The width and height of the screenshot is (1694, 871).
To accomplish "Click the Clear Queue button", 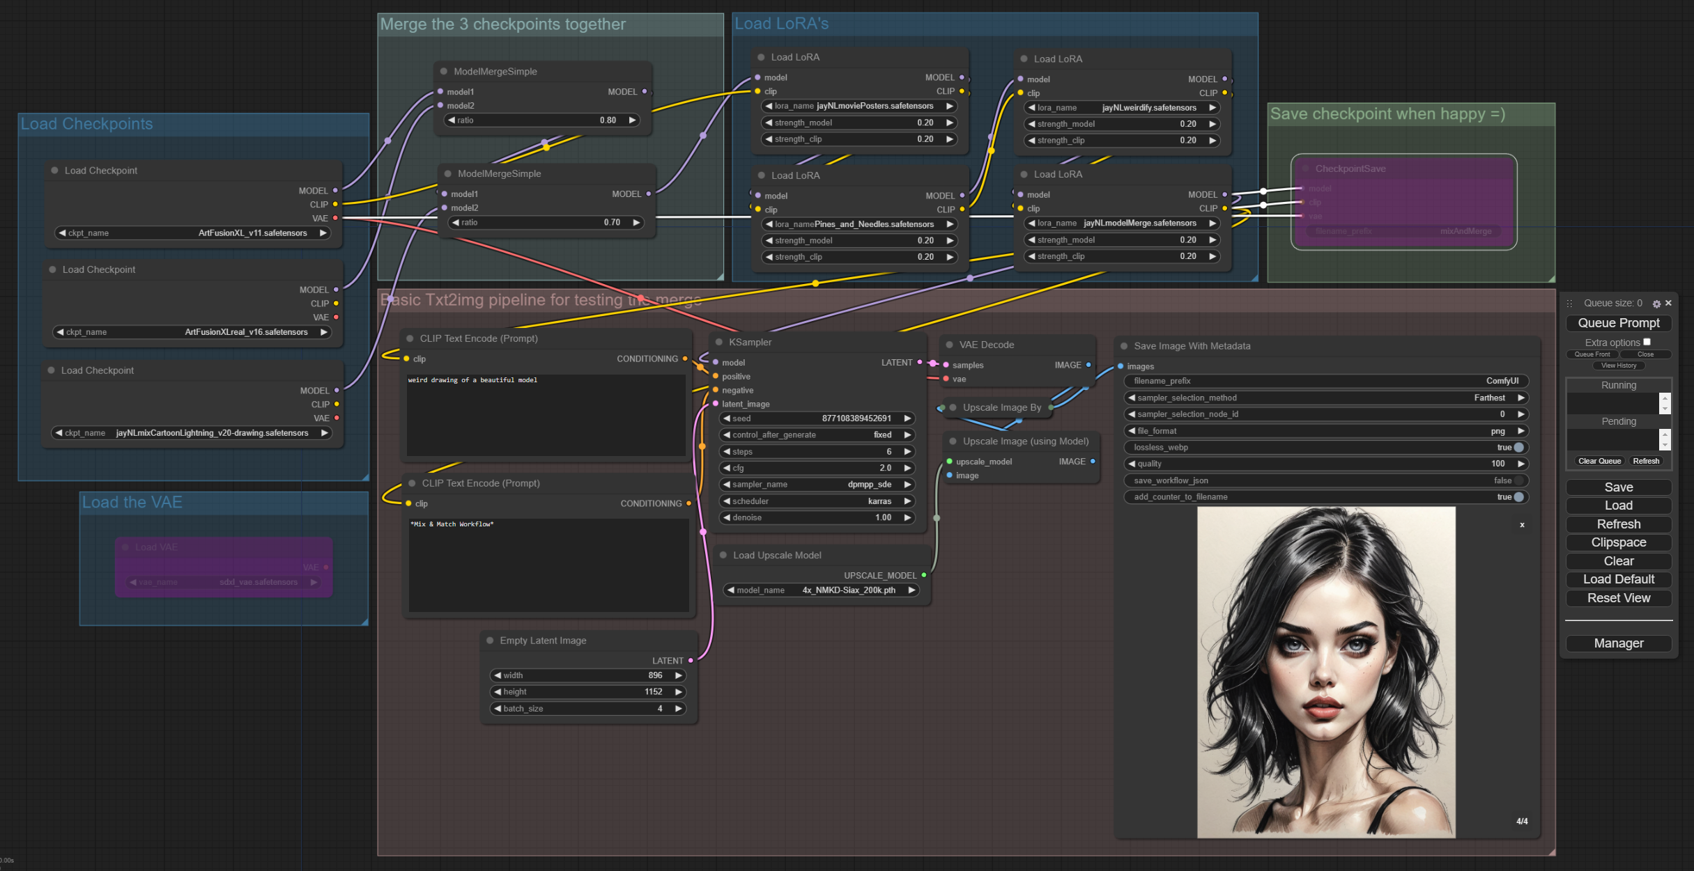I will (x=1599, y=461).
